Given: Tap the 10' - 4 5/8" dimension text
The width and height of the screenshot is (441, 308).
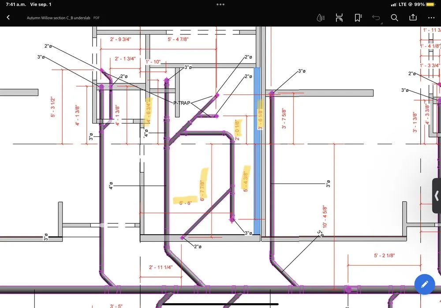Looking at the screenshot, I should click(x=325, y=217).
